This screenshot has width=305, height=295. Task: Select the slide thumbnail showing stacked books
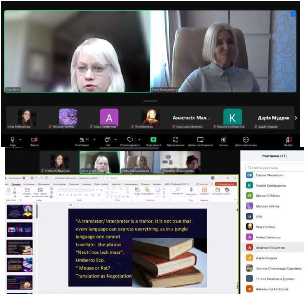20,247
